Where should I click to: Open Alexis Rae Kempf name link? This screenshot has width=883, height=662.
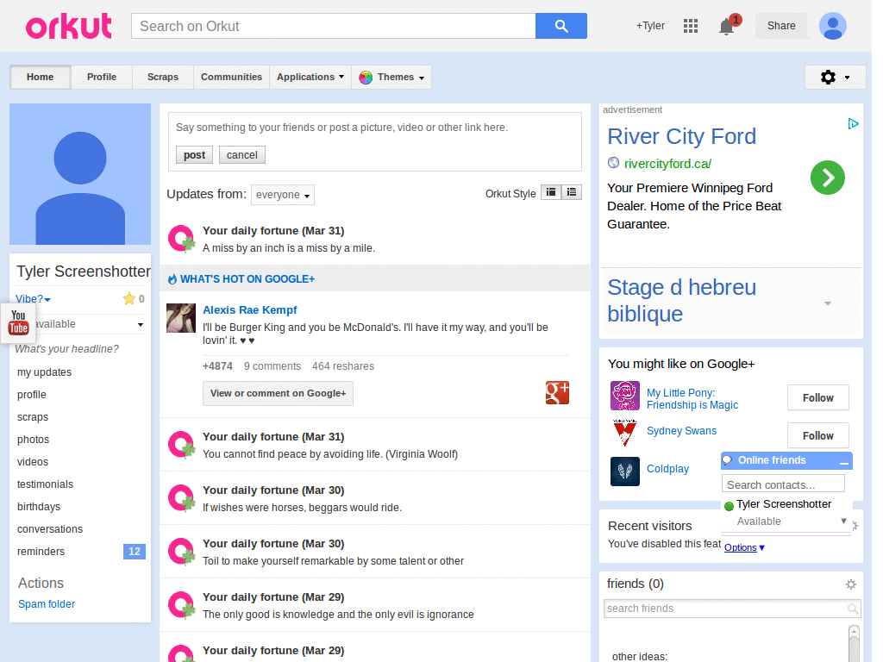click(249, 309)
